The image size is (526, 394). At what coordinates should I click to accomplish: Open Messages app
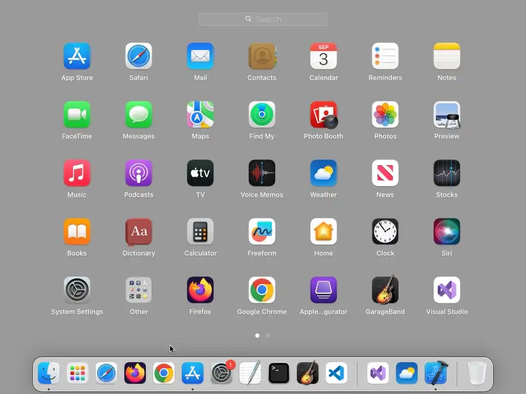[x=139, y=114]
